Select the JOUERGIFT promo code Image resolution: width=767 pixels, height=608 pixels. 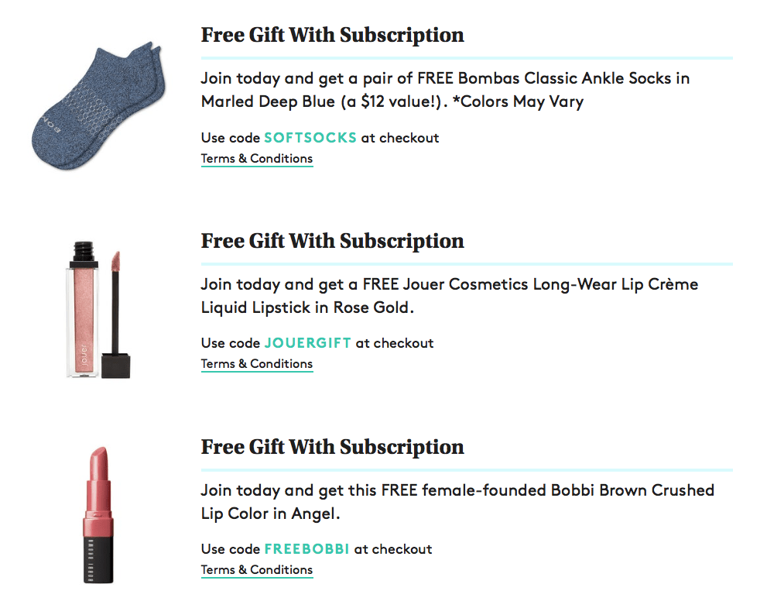coord(307,343)
